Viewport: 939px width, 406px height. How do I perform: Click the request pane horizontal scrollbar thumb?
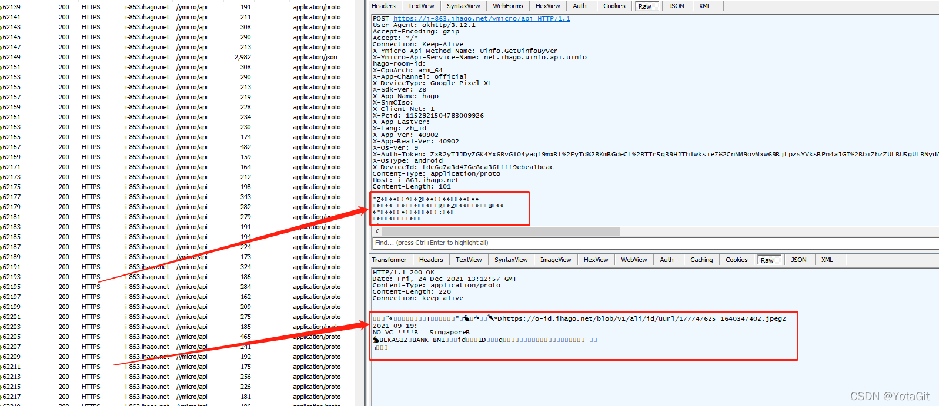click(x=501, y=231)
